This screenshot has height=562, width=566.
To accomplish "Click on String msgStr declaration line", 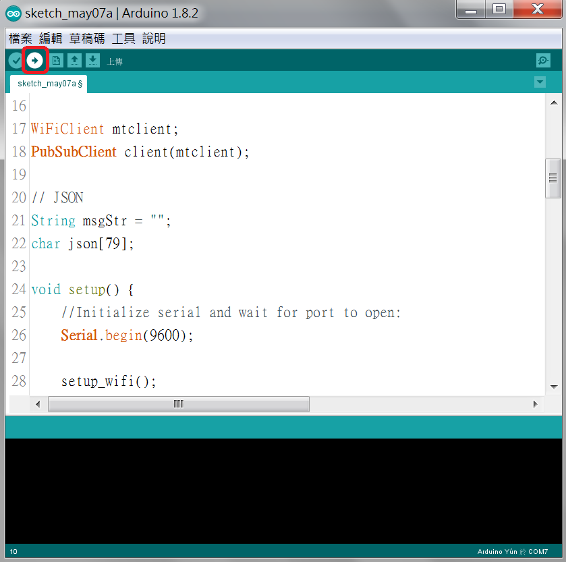I will pyautogui.click(x=101, y=221).
